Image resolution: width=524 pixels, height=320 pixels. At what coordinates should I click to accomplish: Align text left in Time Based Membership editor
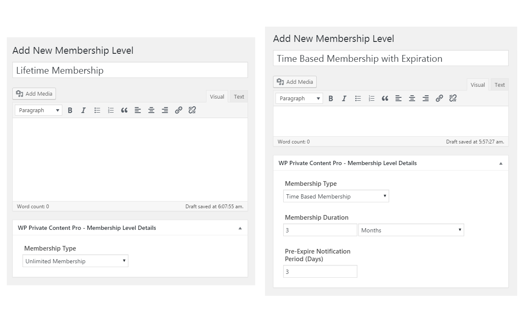(399, 98)
